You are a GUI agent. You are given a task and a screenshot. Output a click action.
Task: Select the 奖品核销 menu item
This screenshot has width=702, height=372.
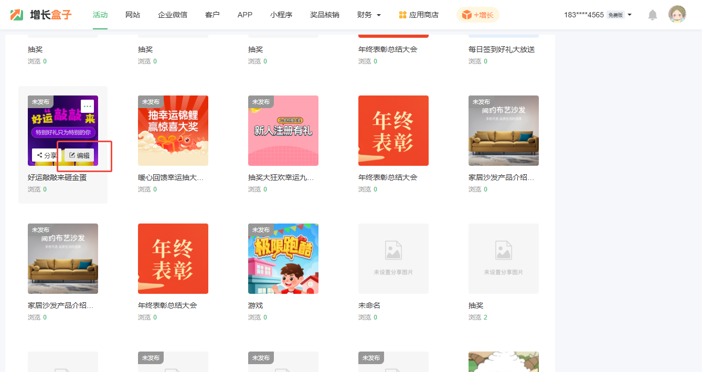click(325, 15)
